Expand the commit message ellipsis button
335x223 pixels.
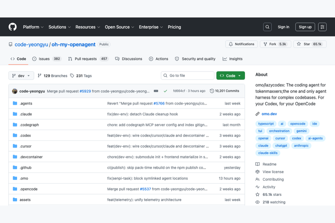pyautogui.click(x=156, y=91)
